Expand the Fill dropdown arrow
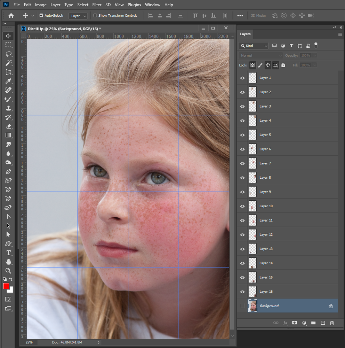 [x=314, y=65]
